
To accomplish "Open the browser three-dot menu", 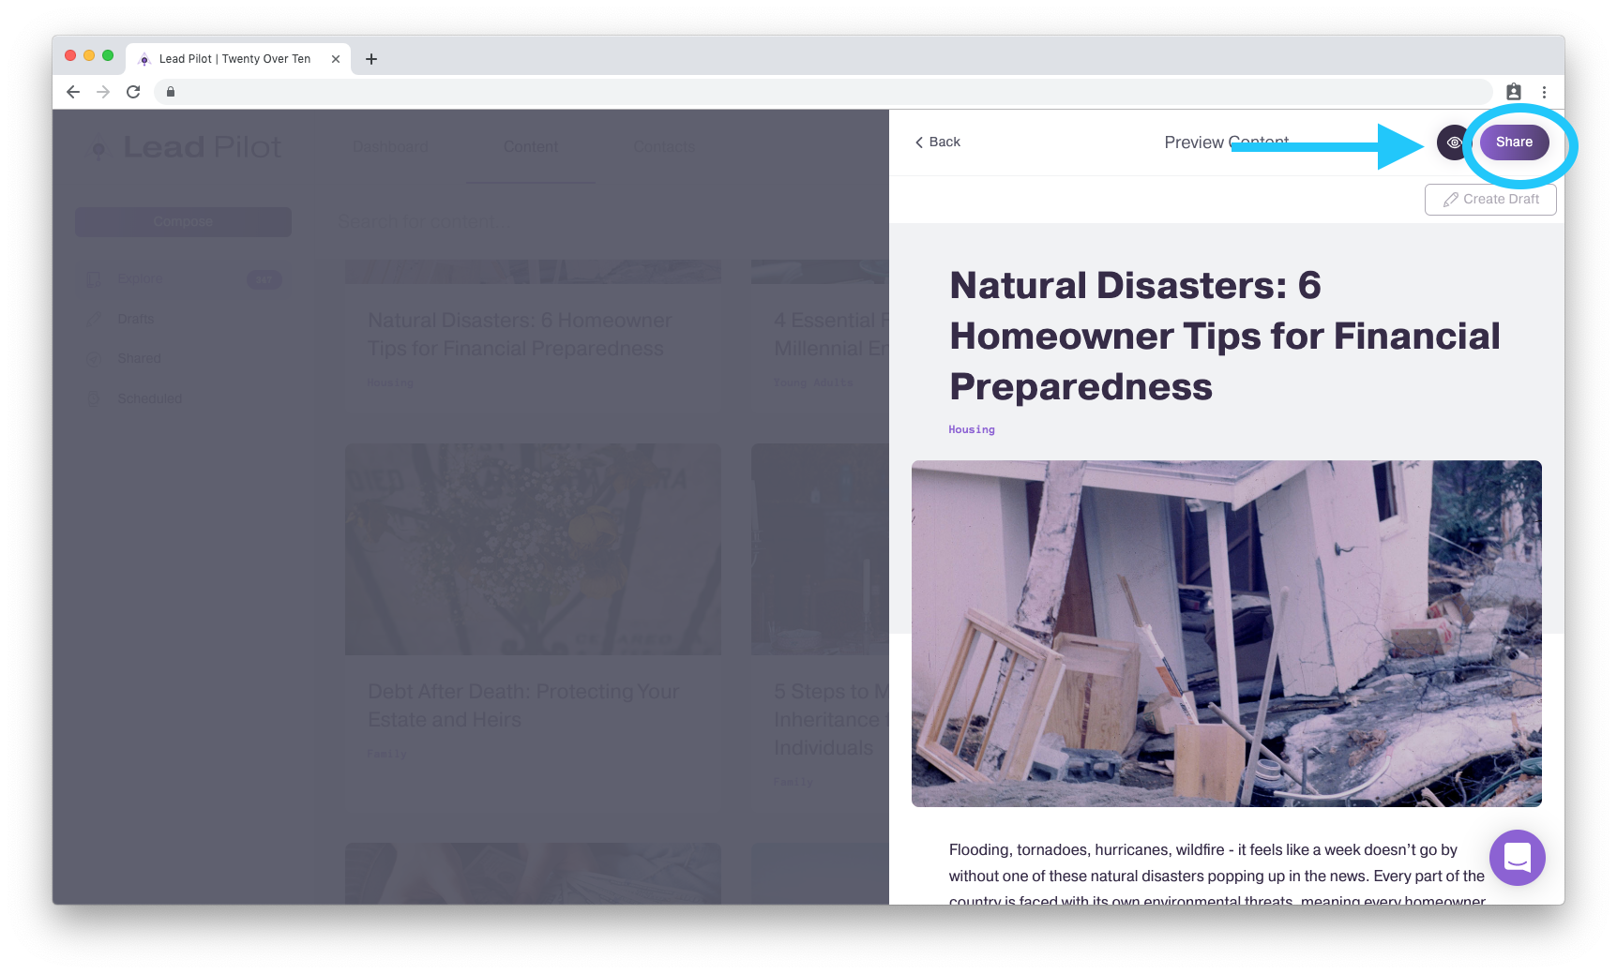I will click(x=1544, y=92).
